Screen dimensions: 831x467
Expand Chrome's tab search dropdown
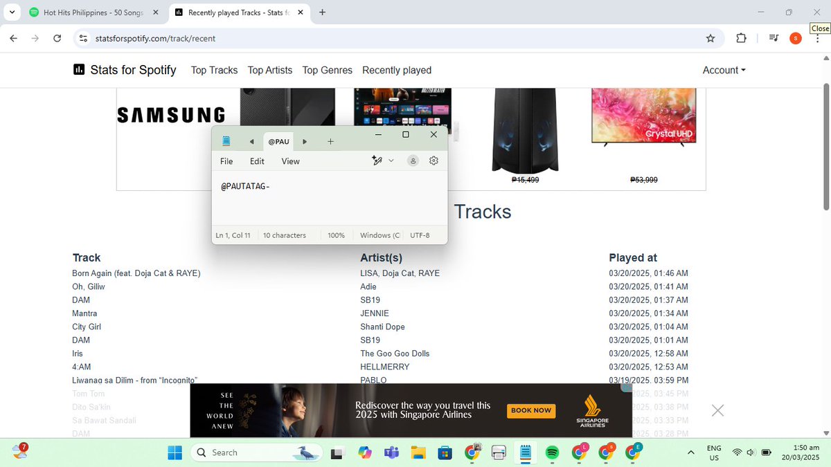click(x=12, y=12)
